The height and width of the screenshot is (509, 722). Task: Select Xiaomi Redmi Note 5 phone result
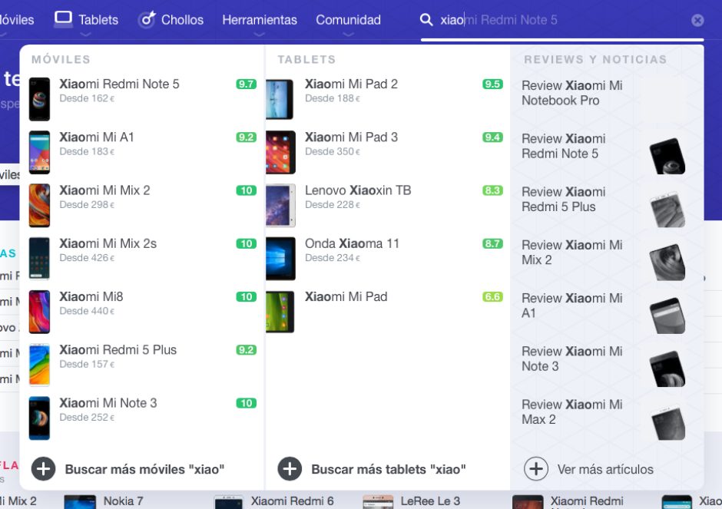point(143,99)
